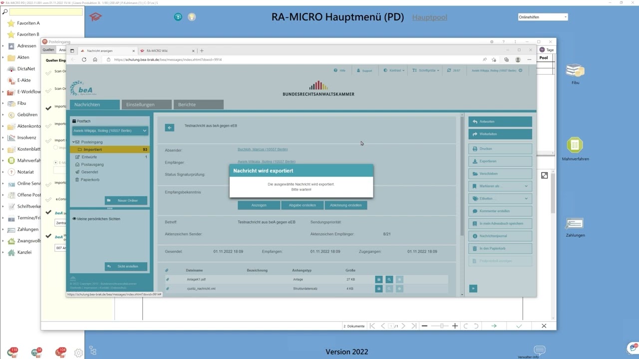
Task: Click the beA logout power icon
Action: 521,70
